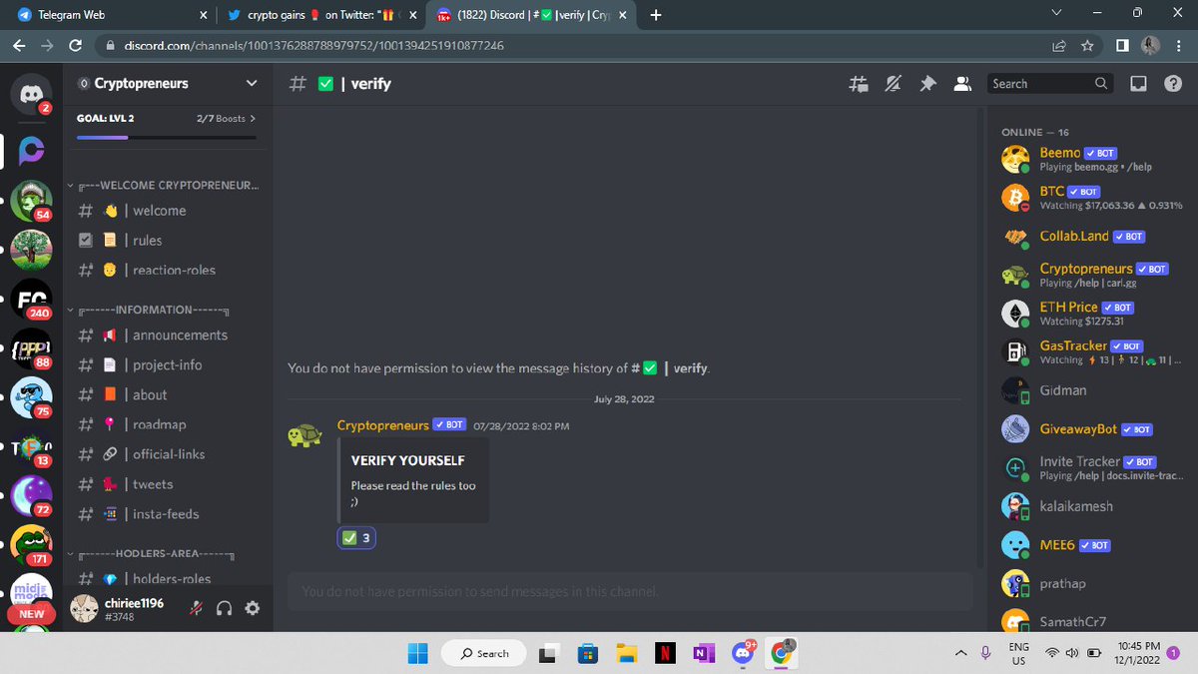Open the welcome channel
Image resolution: width=1198 pixels, height=674 pixels.
pyautogui.click(x=168, y=211)
